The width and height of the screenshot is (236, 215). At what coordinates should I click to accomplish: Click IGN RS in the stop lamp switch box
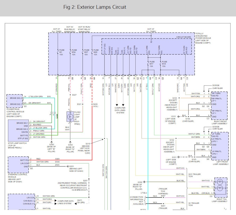coord(25,132)
